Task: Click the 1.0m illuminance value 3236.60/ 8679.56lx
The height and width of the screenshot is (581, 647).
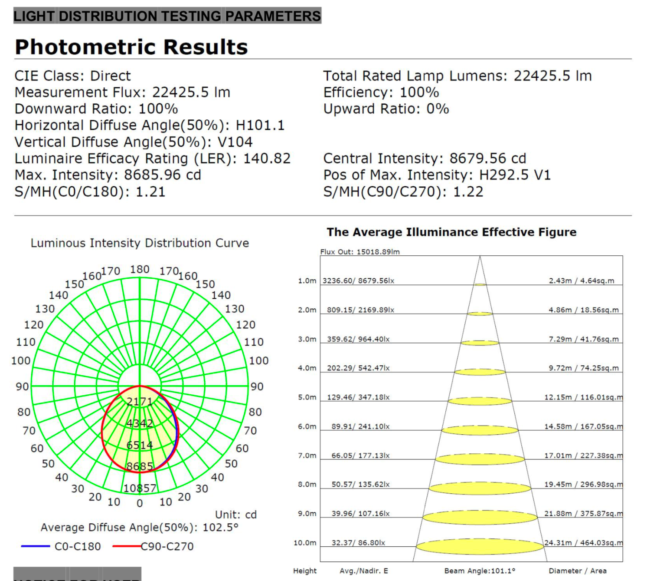Action: click(x=358, y=281)
